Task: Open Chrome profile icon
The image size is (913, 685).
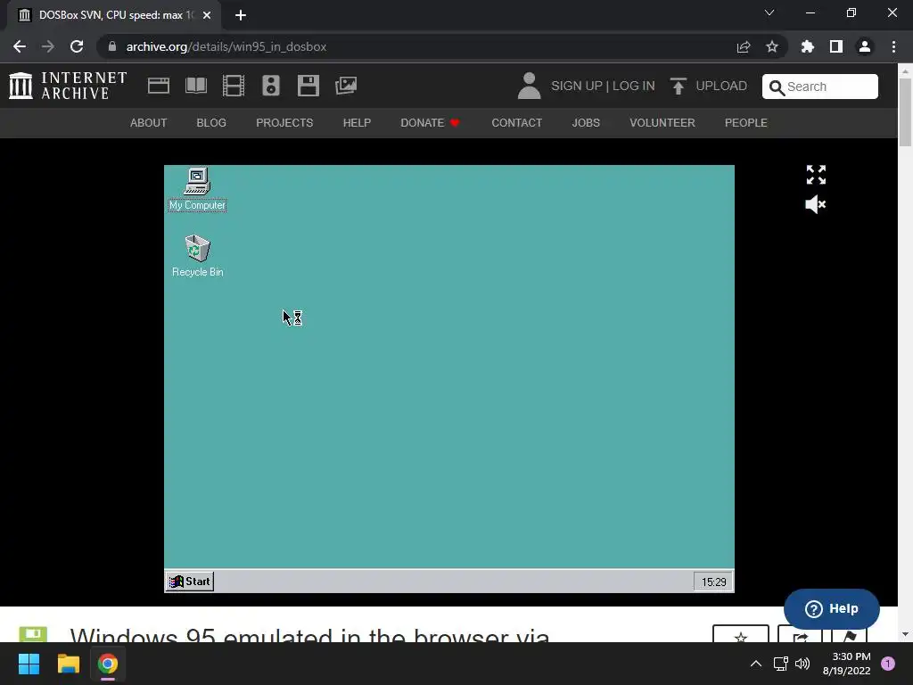Action: 865,46
